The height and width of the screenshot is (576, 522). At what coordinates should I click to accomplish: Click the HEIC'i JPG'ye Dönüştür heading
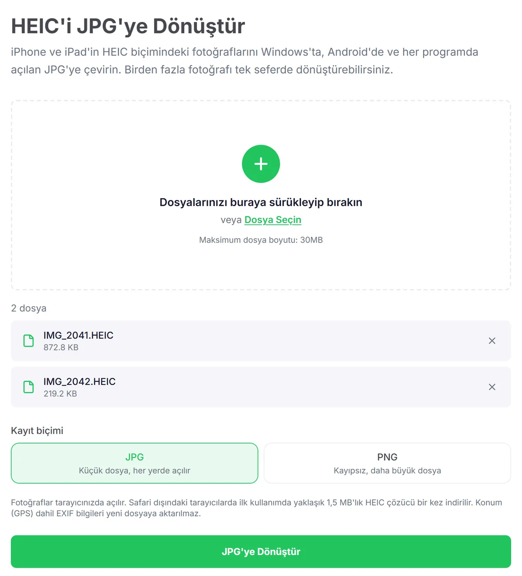coord(128,26)
